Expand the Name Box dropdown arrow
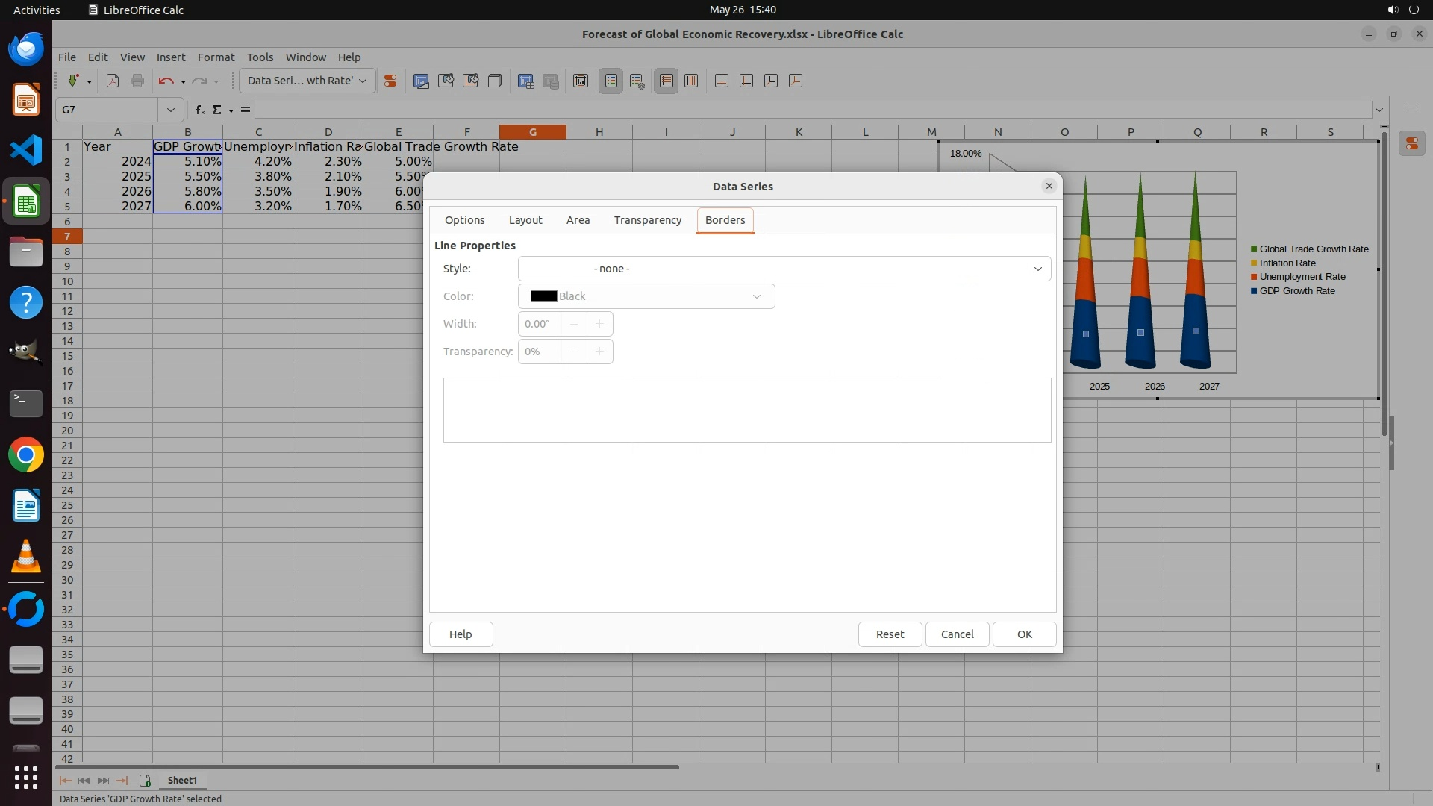 [x=170, y=110]
